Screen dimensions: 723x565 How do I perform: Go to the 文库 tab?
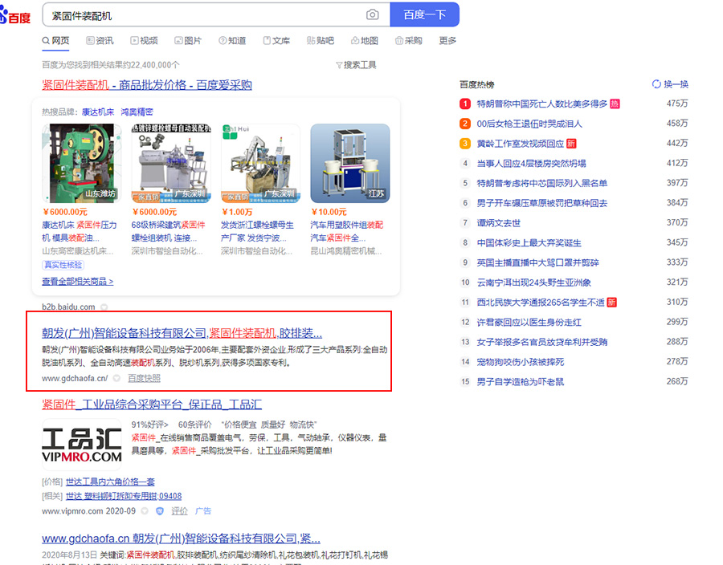point(276,40)
